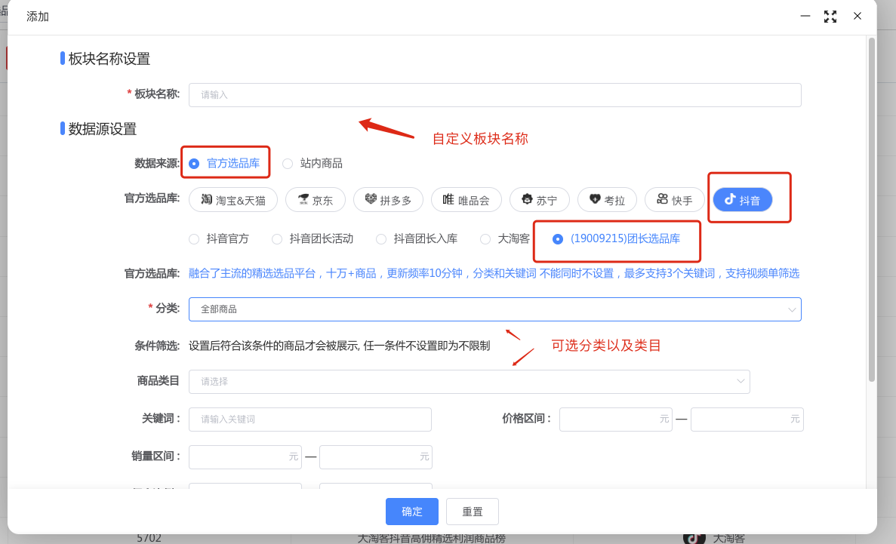This screenshot has width=896, height=544.
Task: Select the 抖音团长入库 radio option
Action: (x=417, y=239)
